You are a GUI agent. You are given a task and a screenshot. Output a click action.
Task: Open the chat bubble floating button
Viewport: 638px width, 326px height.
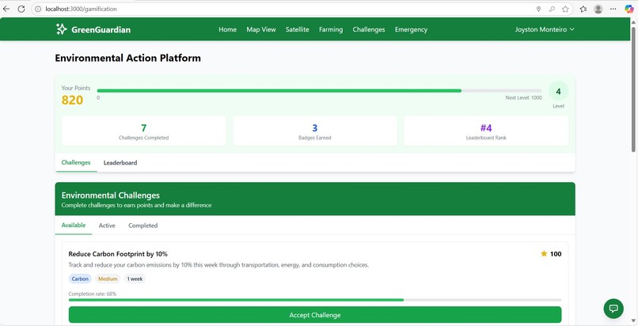point(613,309)
